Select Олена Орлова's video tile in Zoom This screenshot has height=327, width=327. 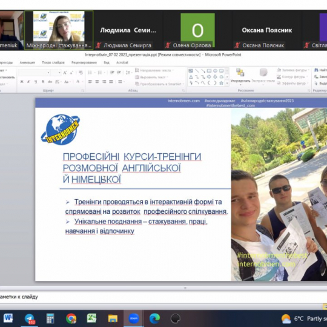tap(197, 30)
